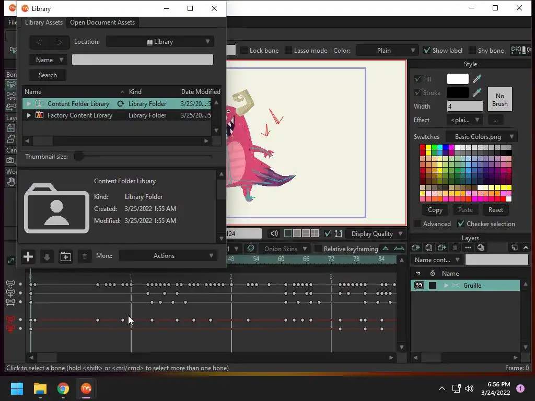This screenshot has height=401, width=535.
Task: Click the Copy style button
Action: tap(435, 210)
